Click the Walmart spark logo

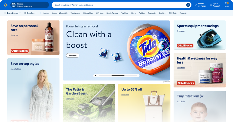[6, 5]
